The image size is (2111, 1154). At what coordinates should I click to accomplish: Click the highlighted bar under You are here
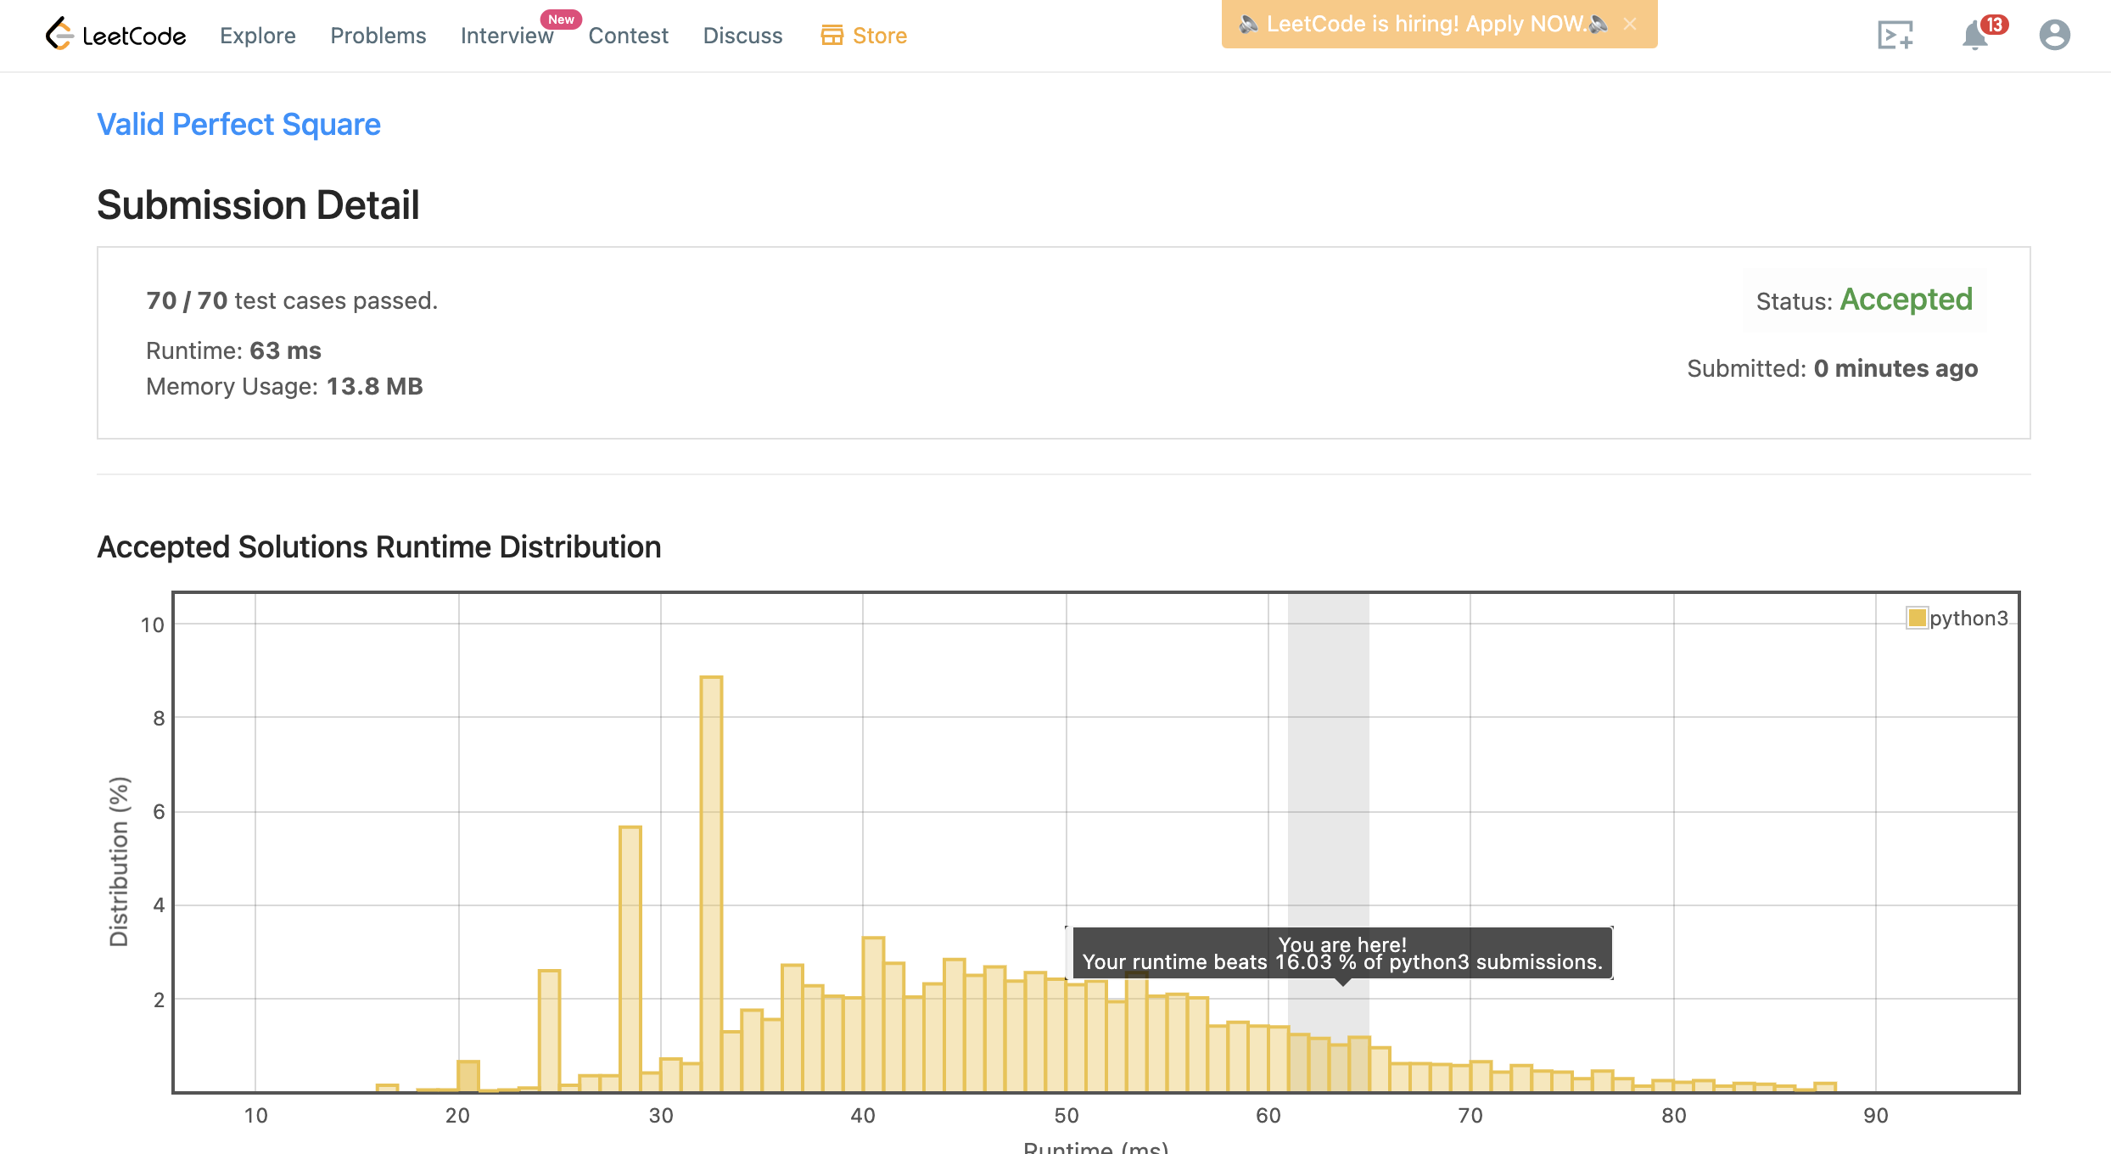(1339, 1067)
